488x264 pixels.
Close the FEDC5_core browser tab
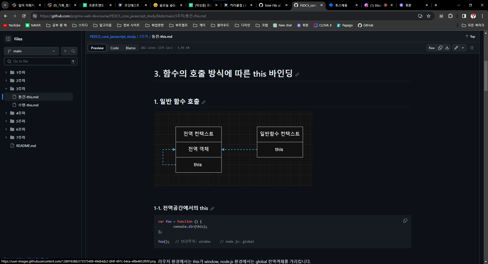coord(321,5)
